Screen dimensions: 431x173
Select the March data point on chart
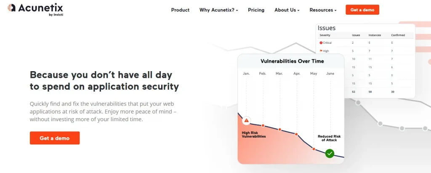(x=279, y=129)
